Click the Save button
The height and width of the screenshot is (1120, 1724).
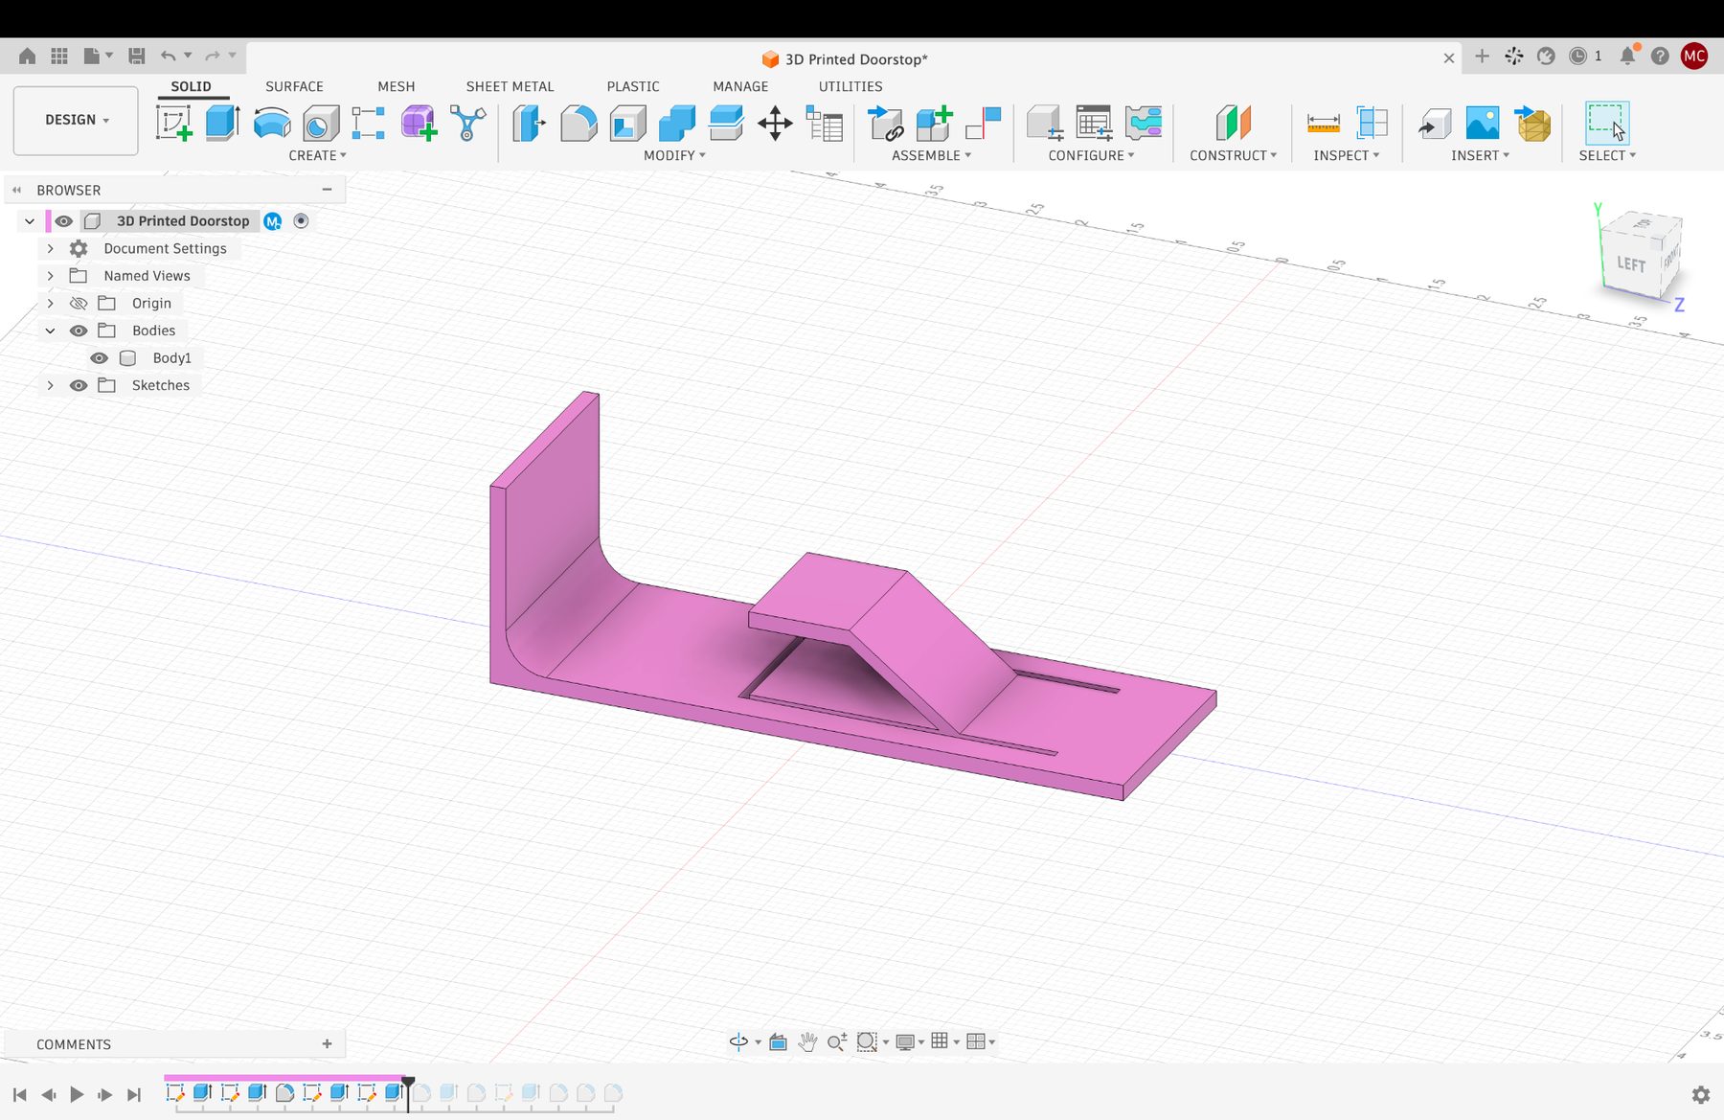(137, 57)
